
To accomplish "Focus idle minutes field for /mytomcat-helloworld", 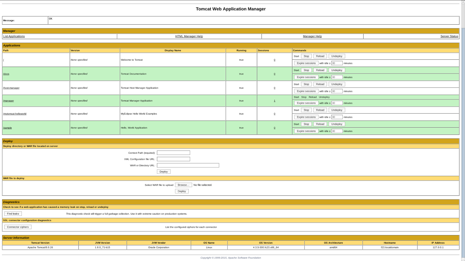I will (x=337, y=117).
